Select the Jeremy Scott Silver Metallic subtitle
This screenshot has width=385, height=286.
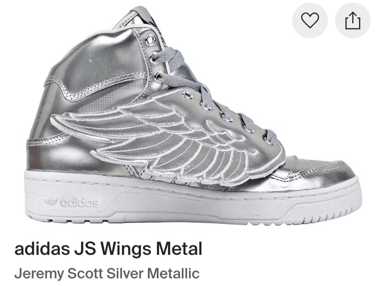[107, 273]
